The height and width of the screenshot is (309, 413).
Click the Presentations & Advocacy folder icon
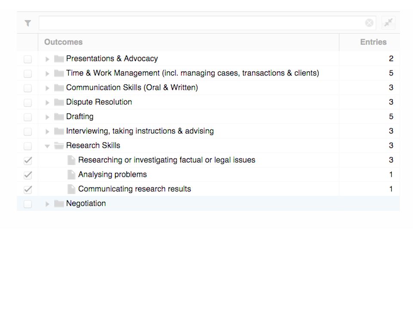[x=59, y=59]
